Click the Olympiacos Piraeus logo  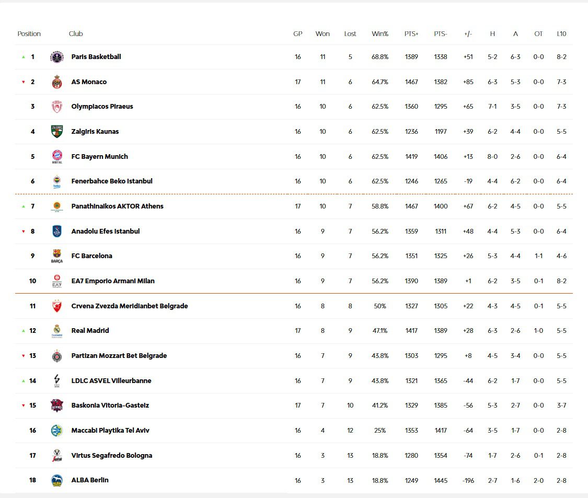point(56,106)
